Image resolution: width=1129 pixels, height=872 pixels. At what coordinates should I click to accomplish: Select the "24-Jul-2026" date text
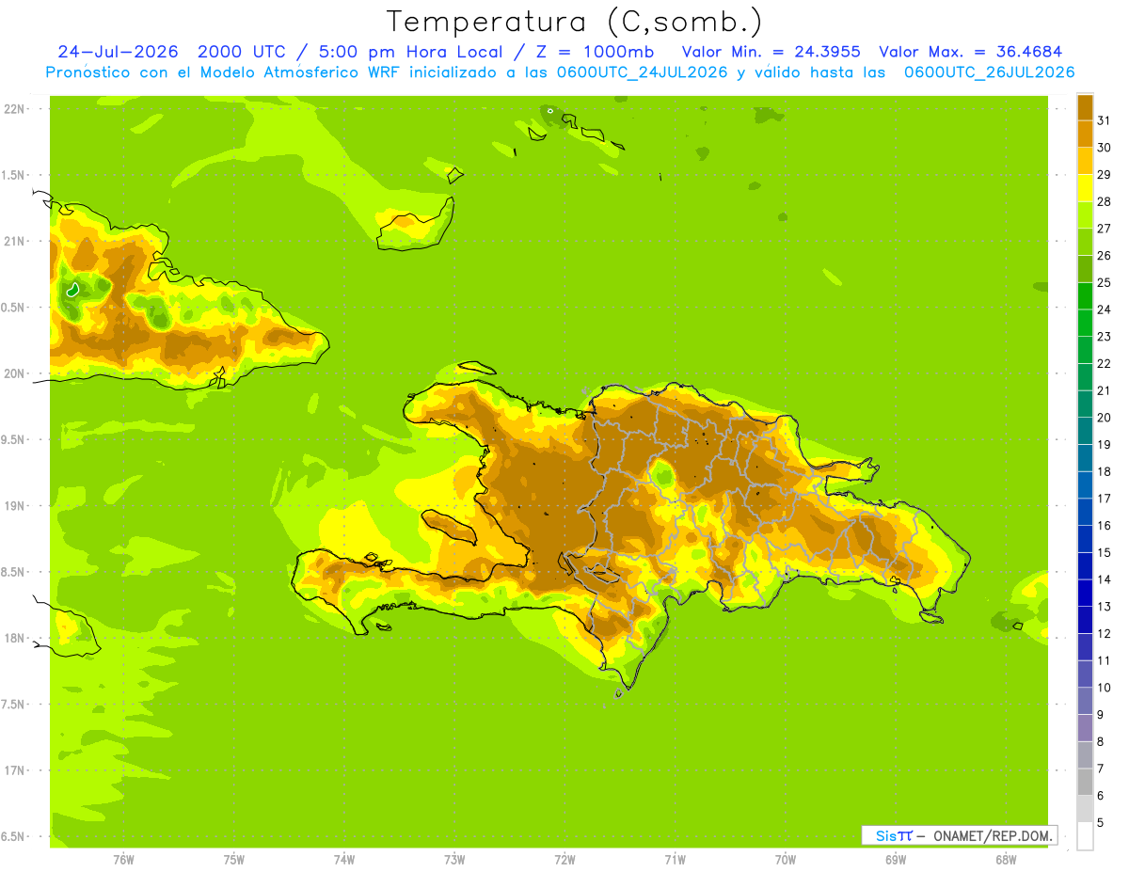tap(119, 52)
